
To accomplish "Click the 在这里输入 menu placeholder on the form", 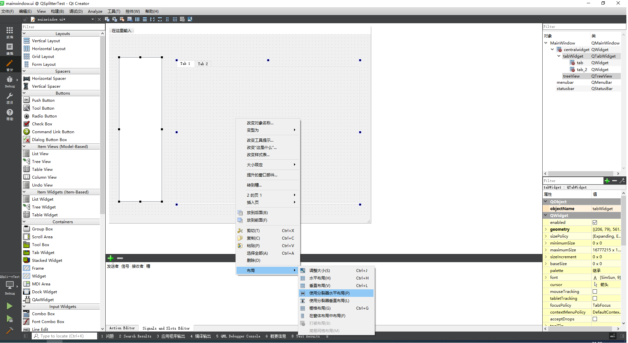I will click(121, 31).
